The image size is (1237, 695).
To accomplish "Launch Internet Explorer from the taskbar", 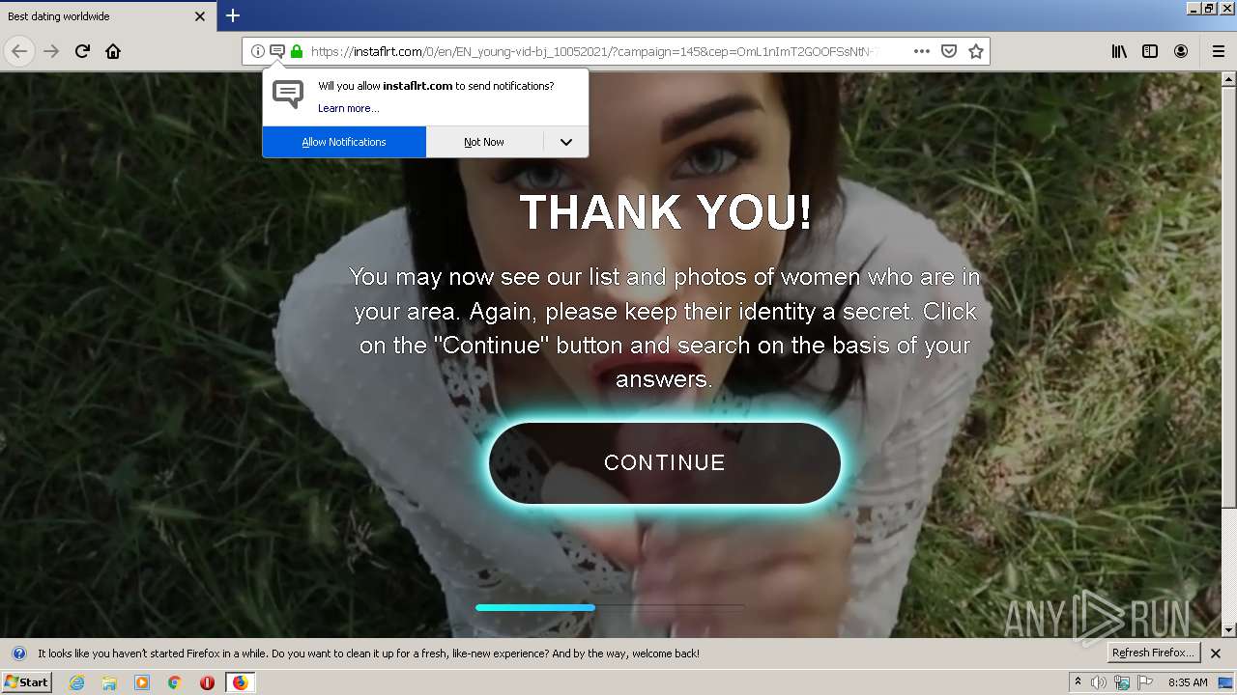I will click(77, 682).
